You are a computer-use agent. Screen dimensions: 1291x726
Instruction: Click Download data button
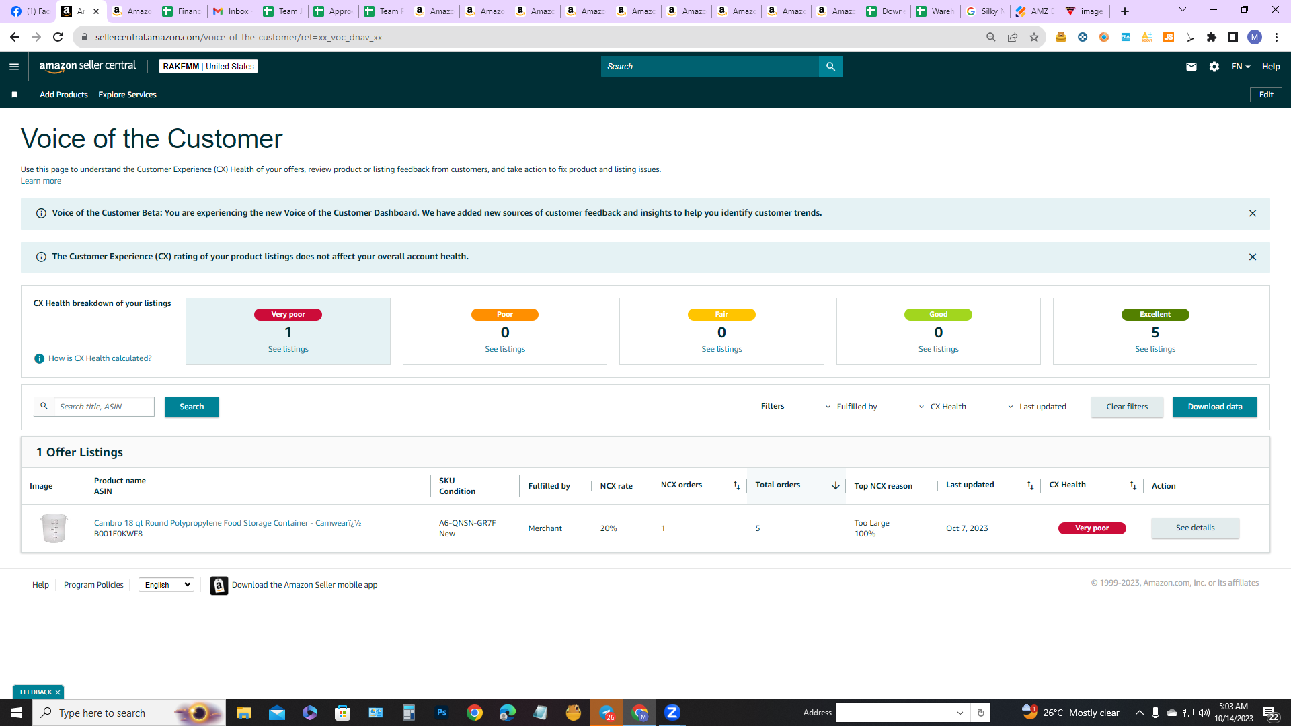pyautogui.click(x=1214, y=407)
